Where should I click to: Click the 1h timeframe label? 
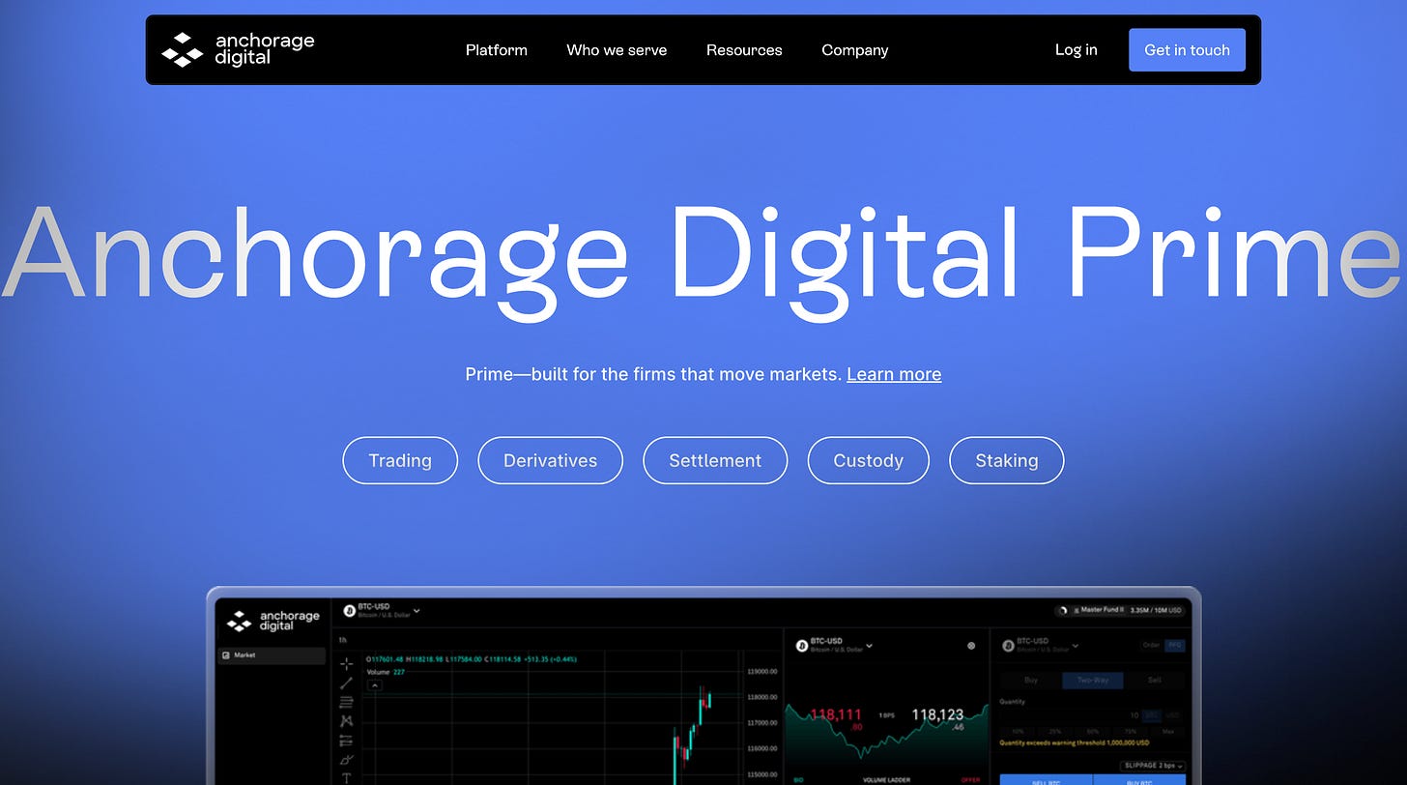pyautogui.click(x=343, y=640)
